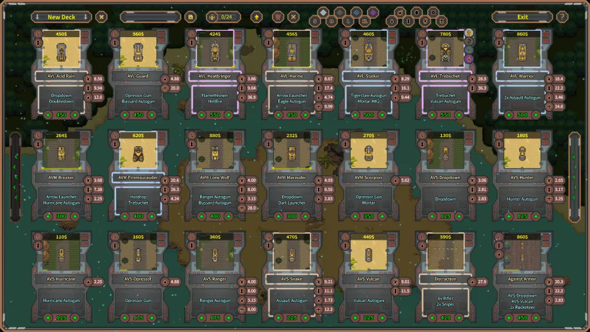Click gold coin icon on AVL-Trebuchet card
This screenshot has width=590, height=332.
469,33
